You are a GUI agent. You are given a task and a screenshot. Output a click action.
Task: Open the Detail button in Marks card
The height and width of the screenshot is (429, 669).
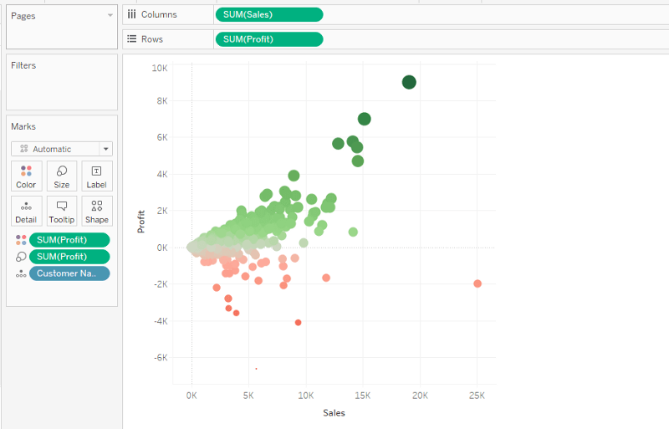(x=26, y=211)
